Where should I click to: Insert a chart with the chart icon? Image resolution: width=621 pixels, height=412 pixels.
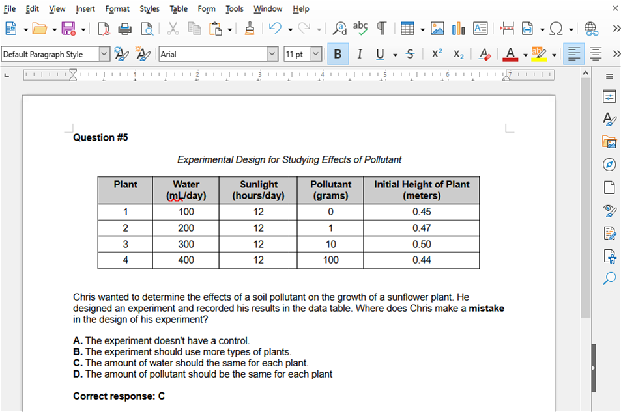pyautogui.click(x=458, y=29)
